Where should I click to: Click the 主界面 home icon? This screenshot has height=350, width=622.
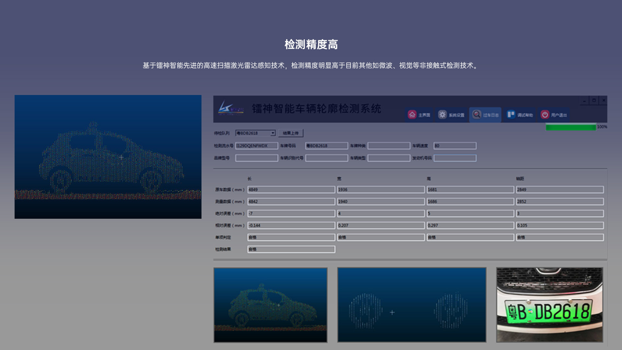tap(412, 115)
